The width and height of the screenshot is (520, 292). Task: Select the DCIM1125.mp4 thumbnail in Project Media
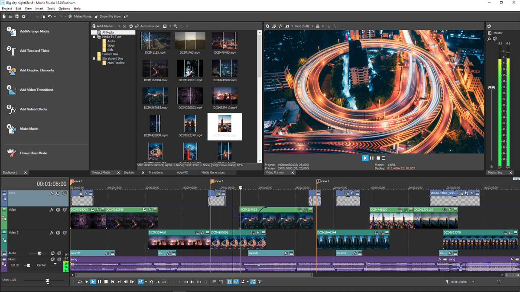point(155,41)
